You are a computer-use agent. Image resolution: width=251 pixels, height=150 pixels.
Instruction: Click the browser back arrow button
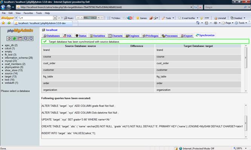click(3, 7)
